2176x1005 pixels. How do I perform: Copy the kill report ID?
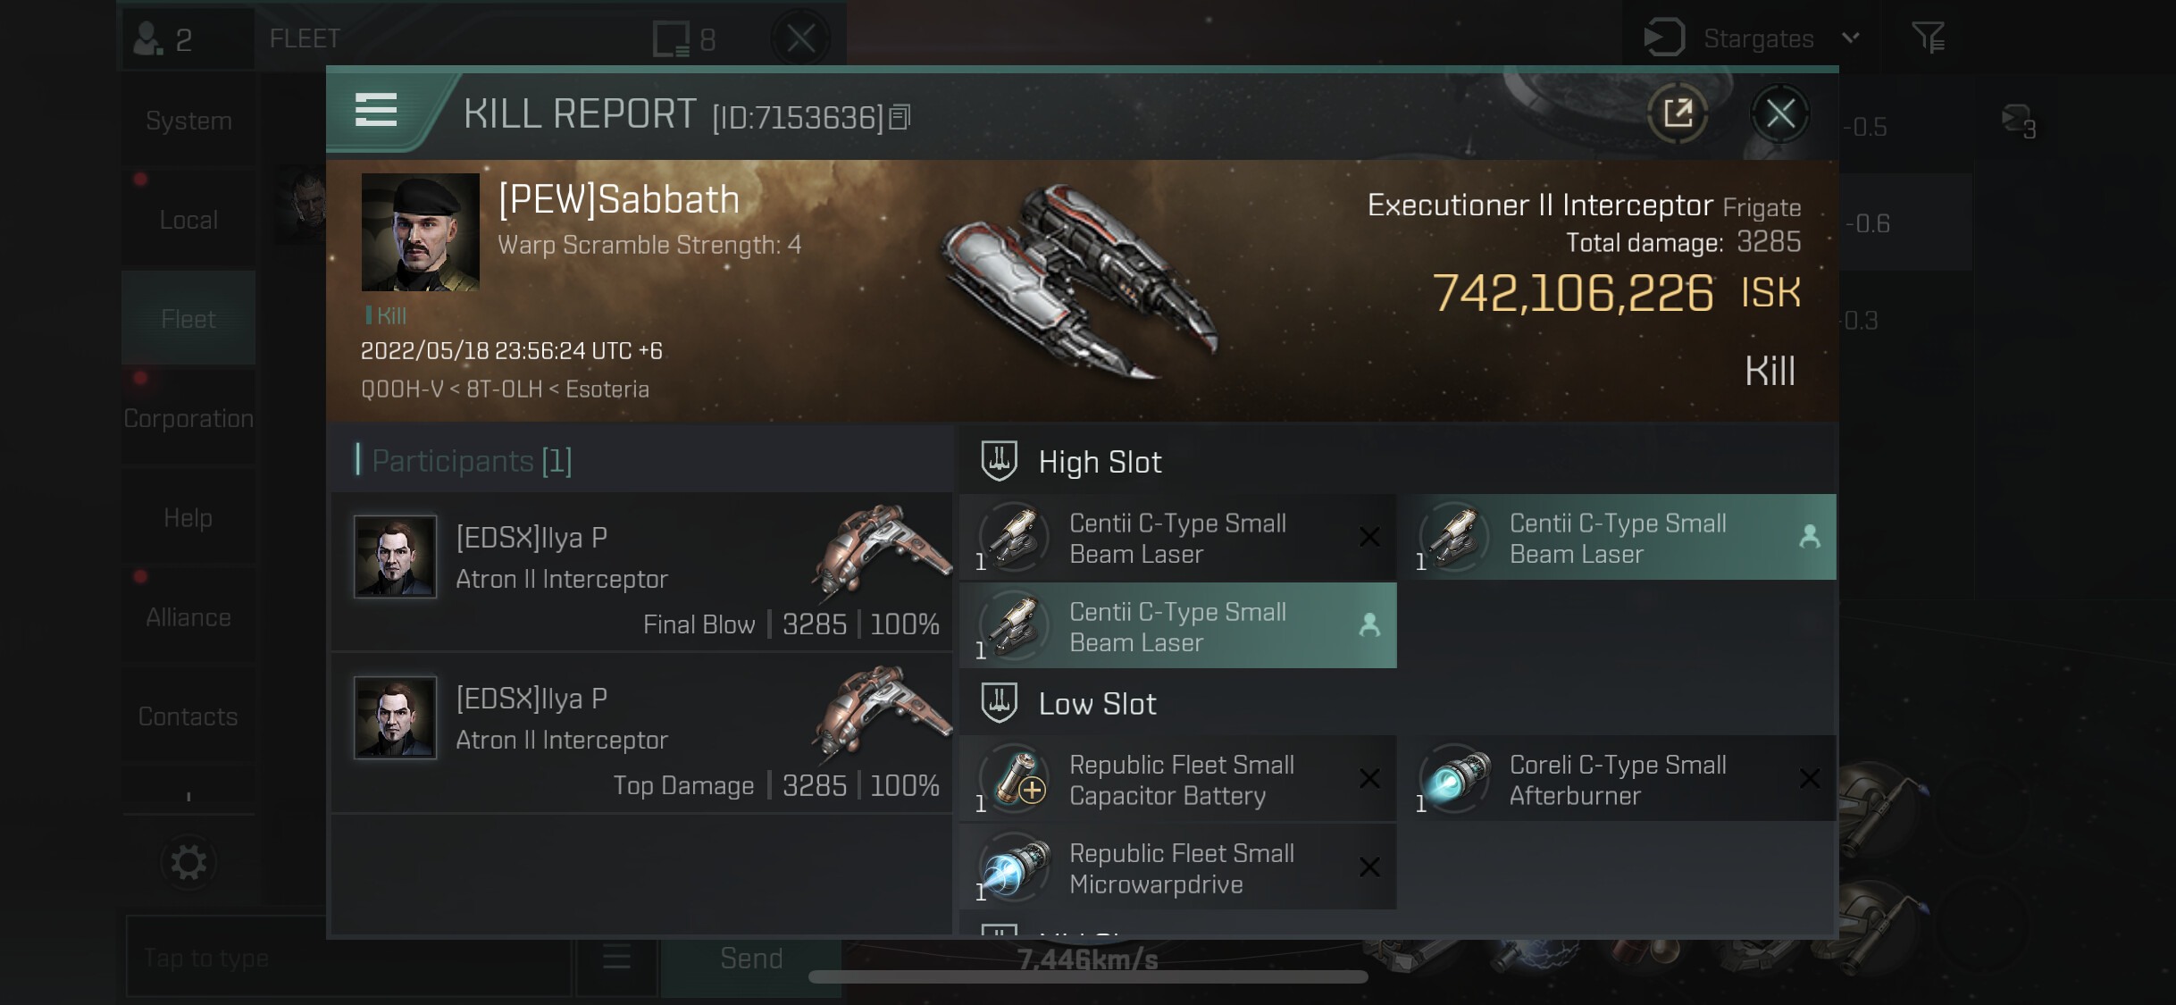coord(900,117)
